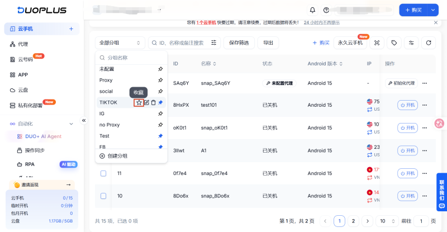Image resolution: width=447 pixels, height=232 pixels.
Task: Click the translate floating icon
Action: 439,124
